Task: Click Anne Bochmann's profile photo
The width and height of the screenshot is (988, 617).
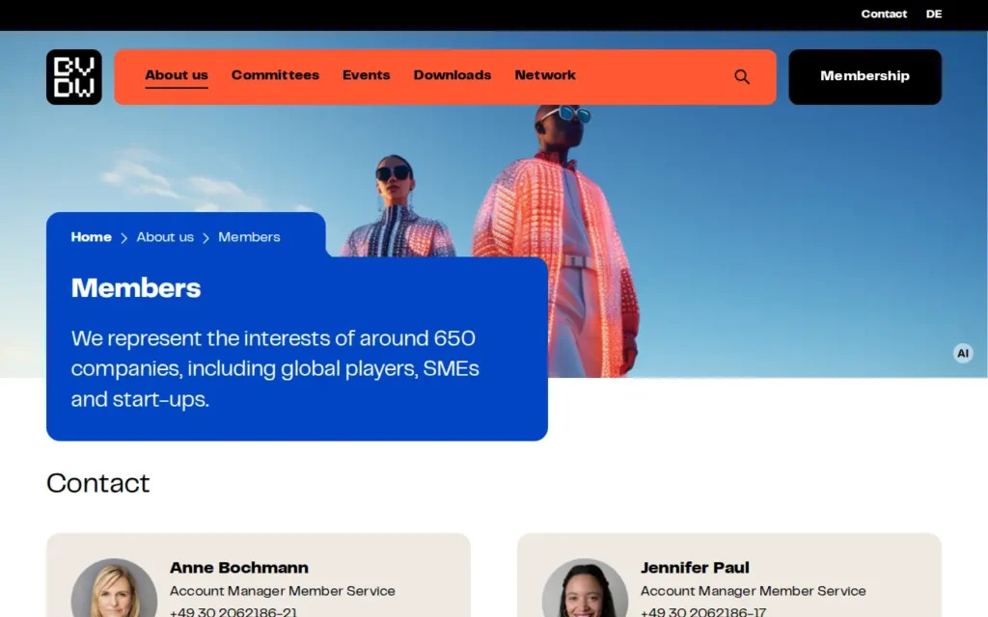Action: 114,588
